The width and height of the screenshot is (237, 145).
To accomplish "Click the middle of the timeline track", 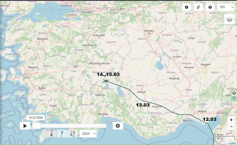I will tap(70, 126).
